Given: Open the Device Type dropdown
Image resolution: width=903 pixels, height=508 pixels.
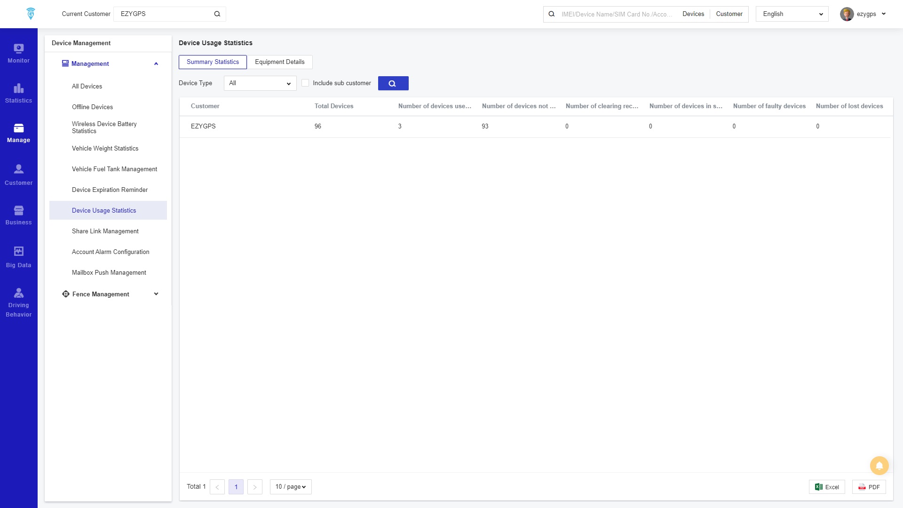Looking at the screenshot, I should click(x=260, y=83).
